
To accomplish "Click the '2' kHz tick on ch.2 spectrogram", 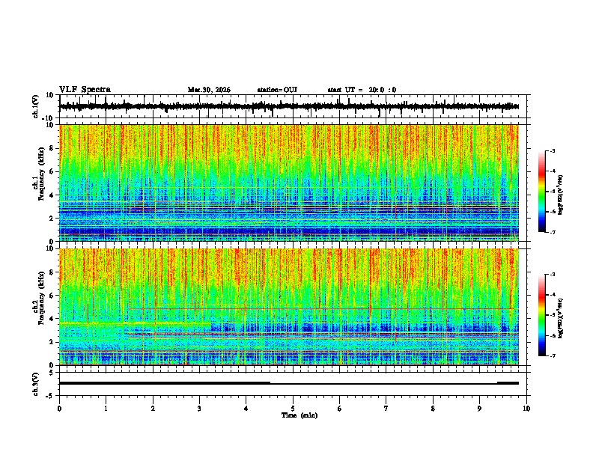I will [x=52, y=342].
